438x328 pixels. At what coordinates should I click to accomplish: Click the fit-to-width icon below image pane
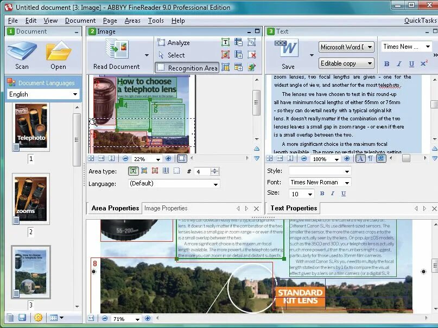pos(101,158)
